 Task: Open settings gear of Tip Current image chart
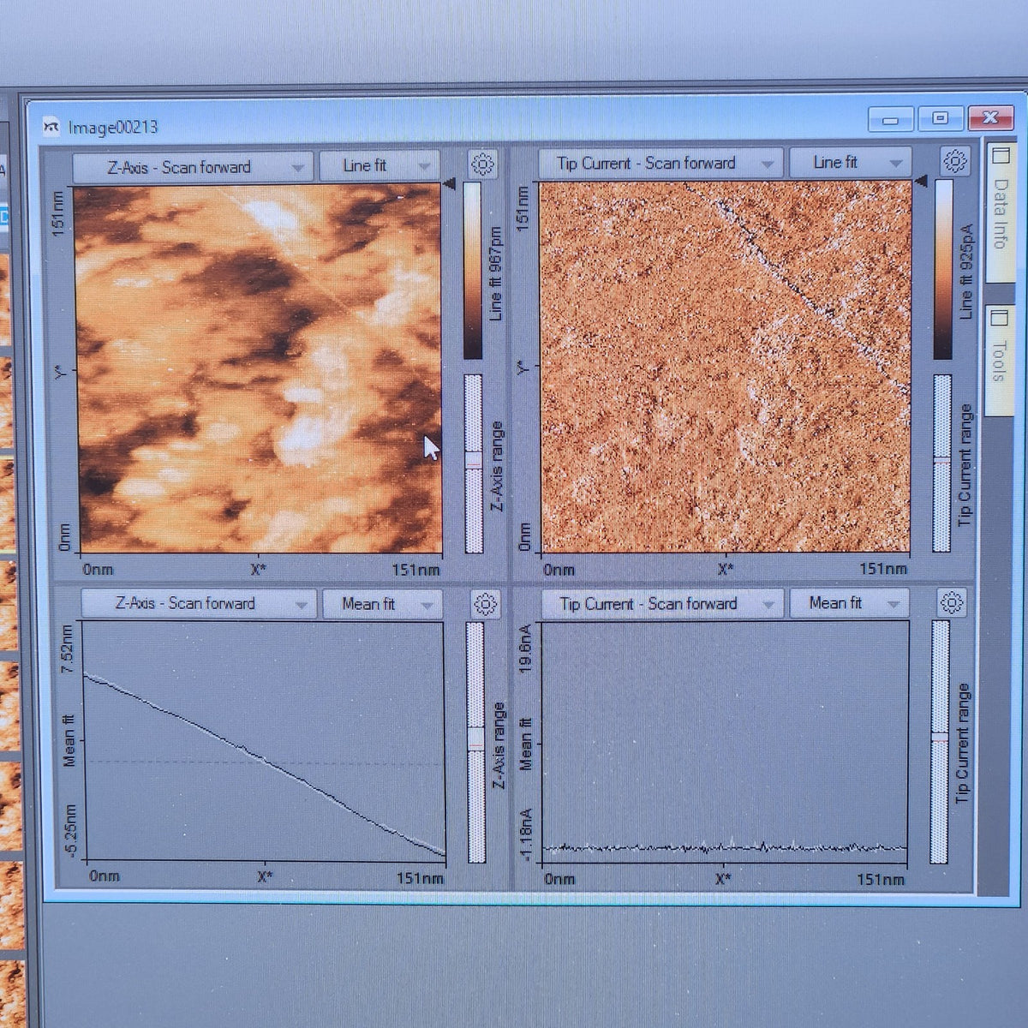955,160
